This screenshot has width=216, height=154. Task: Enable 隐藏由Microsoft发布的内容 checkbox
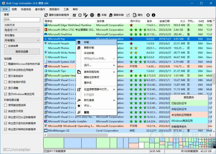tap(6, 64)
